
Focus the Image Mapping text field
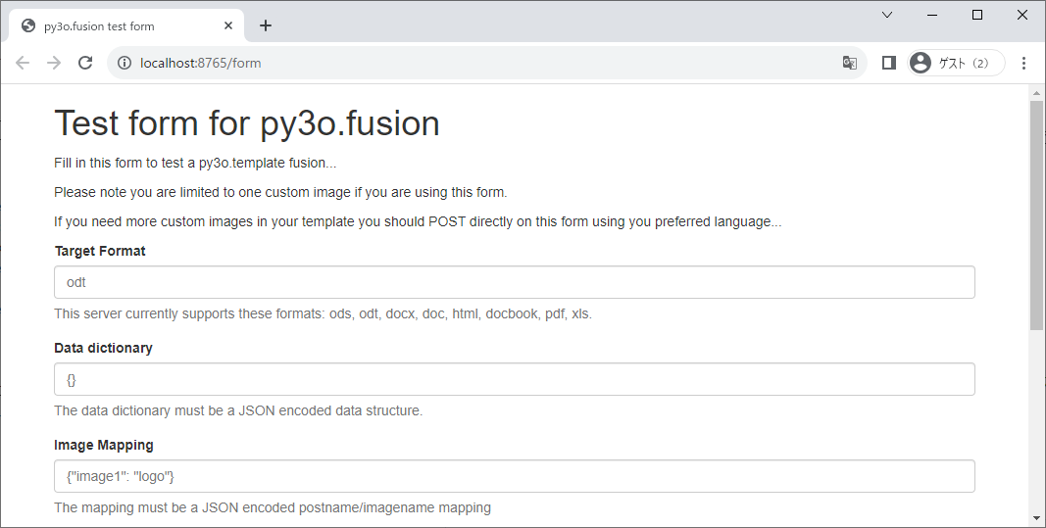(x=514, y=476)
